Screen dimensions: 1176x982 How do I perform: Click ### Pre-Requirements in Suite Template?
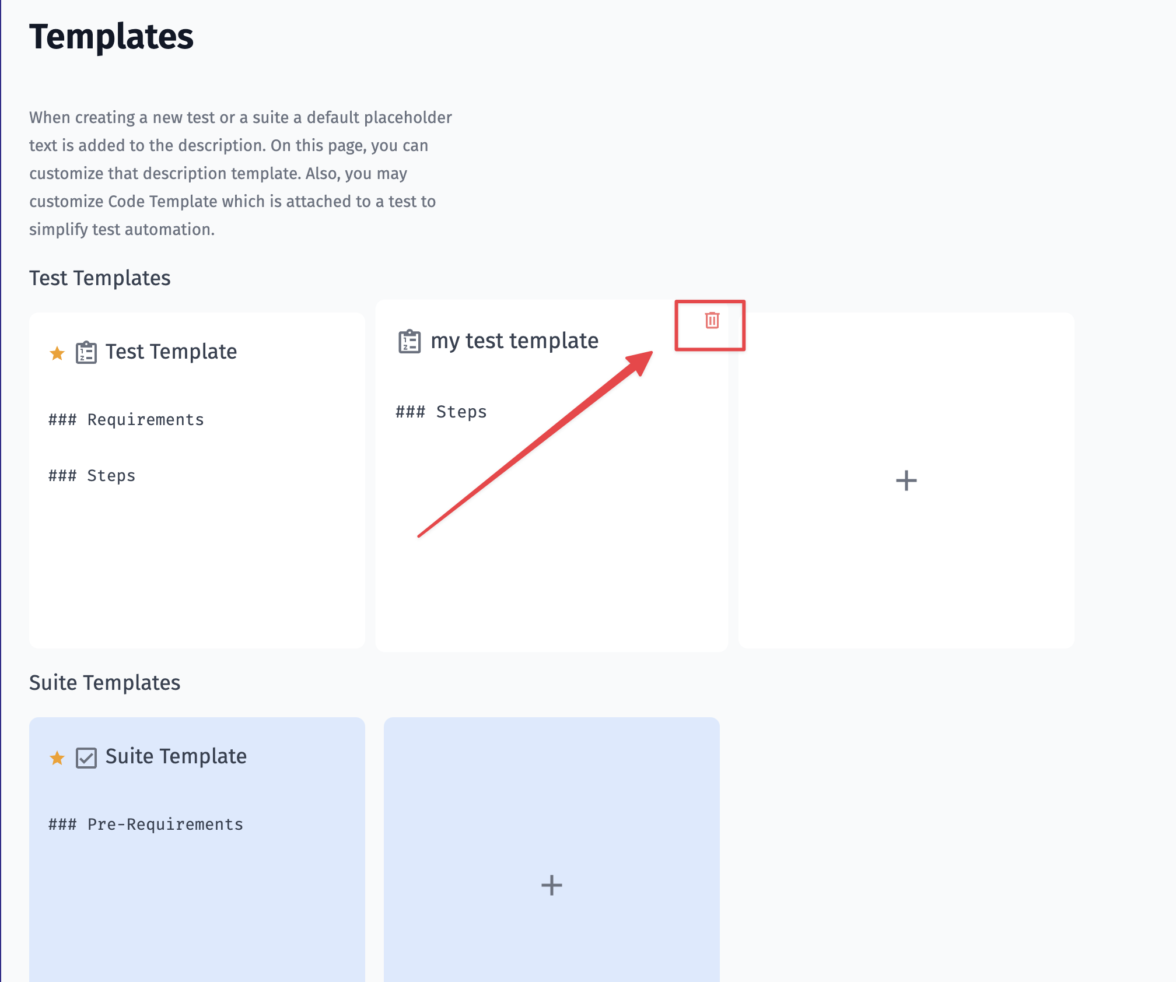[x=146, y=825]
